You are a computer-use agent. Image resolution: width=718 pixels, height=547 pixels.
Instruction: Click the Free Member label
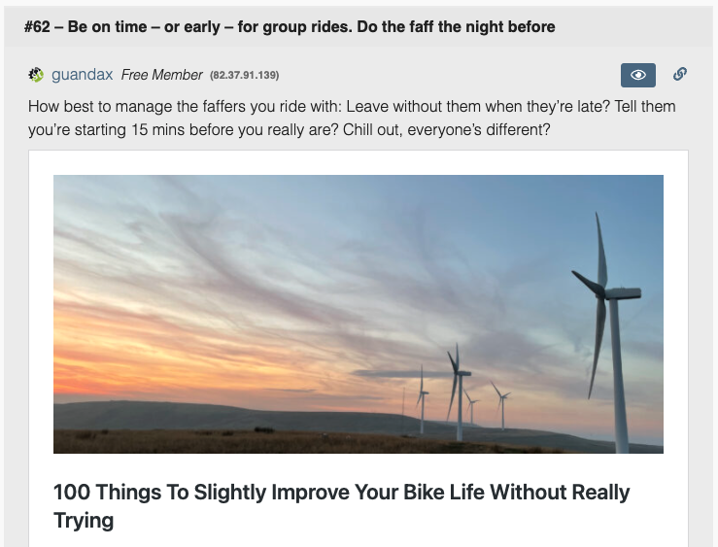162,75
